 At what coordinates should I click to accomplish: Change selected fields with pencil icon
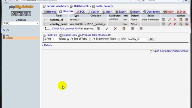107,29
